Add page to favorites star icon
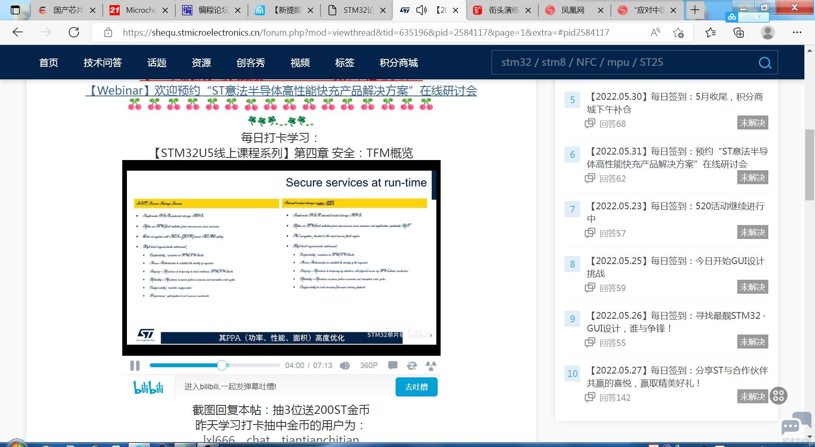815x447 pixels. tap(678, 32)
